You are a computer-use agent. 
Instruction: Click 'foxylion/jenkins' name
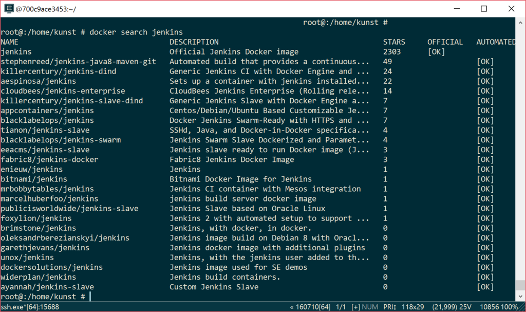pos(36,218)
